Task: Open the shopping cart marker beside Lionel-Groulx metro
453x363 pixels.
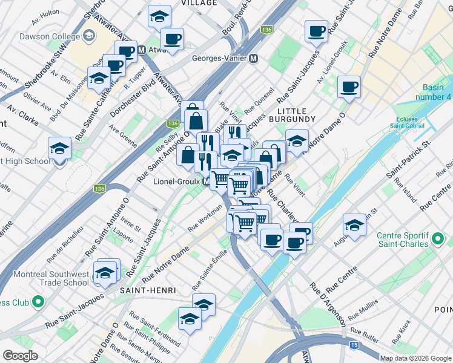Action: 219,180
